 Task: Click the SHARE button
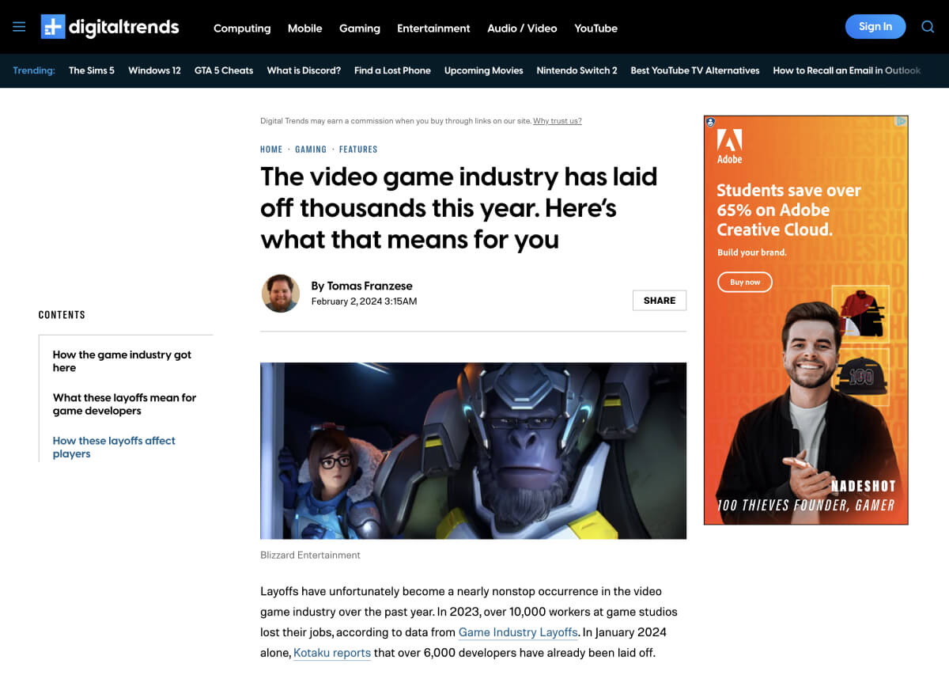(x=660, y=301)
